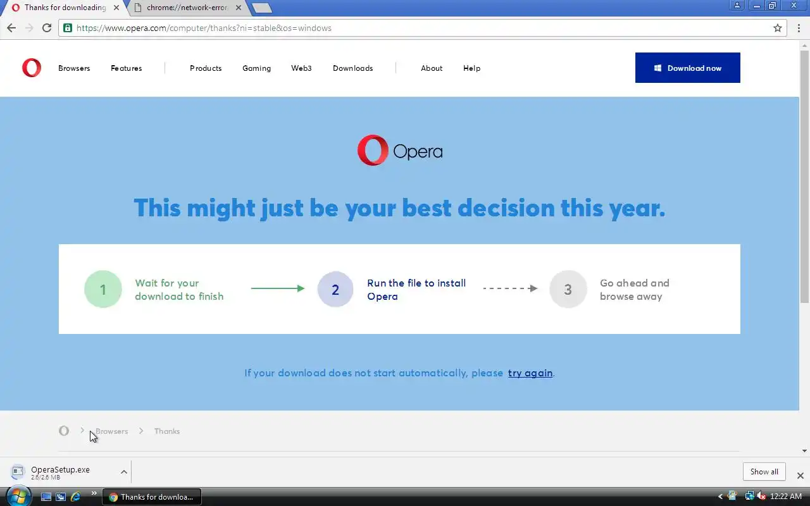This screenshot has height=506, width=810.
Task: Click Switch between windows quick launch icon
Action: (x=61, y=497)
